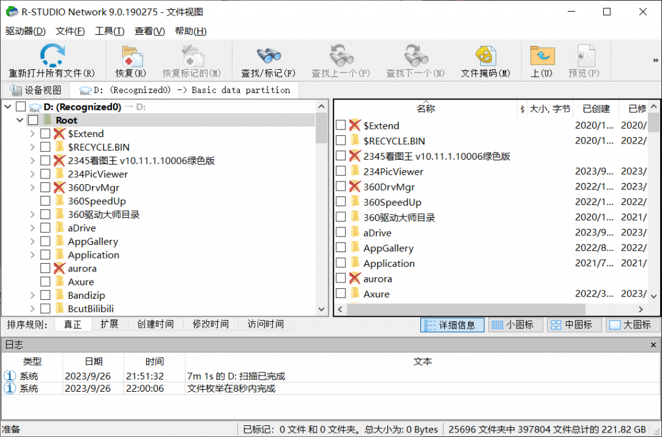This screenshot has width=662, height=437.
Task: Click the file list vertical scrollbar thumb
Action: (654, 122)
